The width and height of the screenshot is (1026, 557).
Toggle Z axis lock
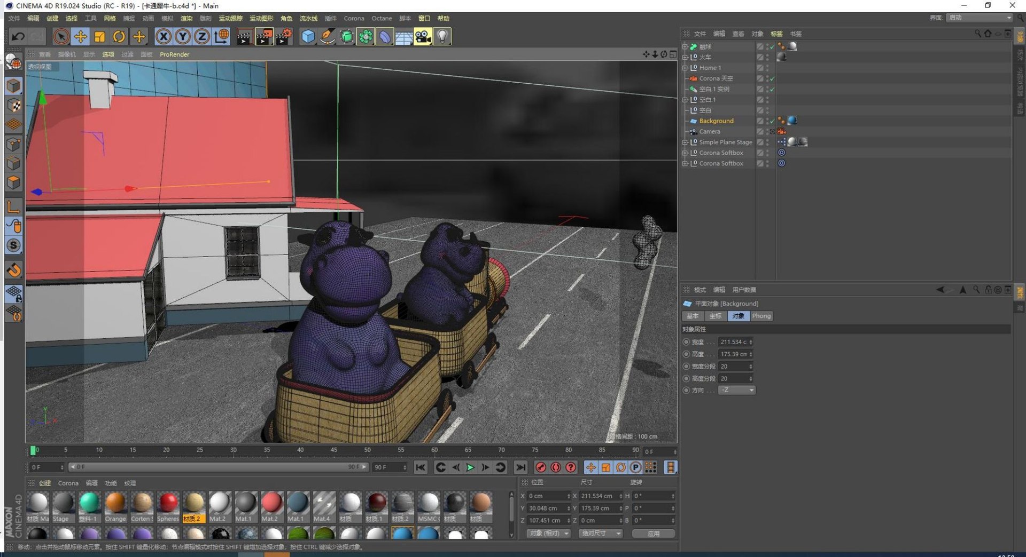(201, 36)
